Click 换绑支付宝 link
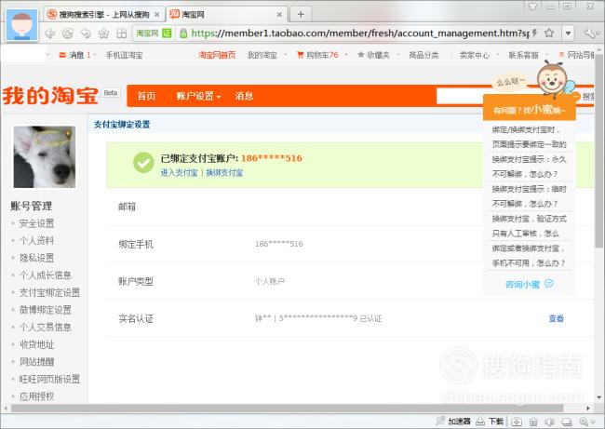Image resolution: width=605 pixels, height=429 pixels. pos(224,173)
